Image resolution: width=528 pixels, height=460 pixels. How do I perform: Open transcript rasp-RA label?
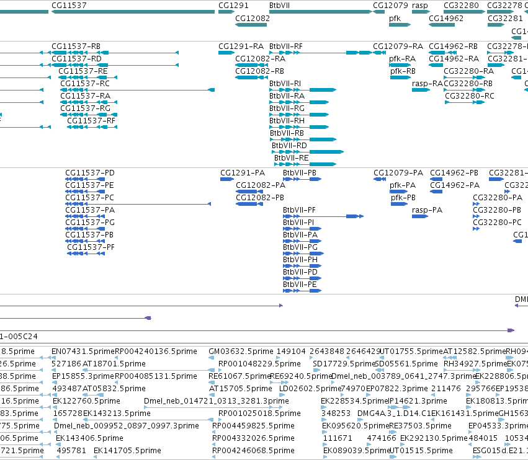point(427,84)
